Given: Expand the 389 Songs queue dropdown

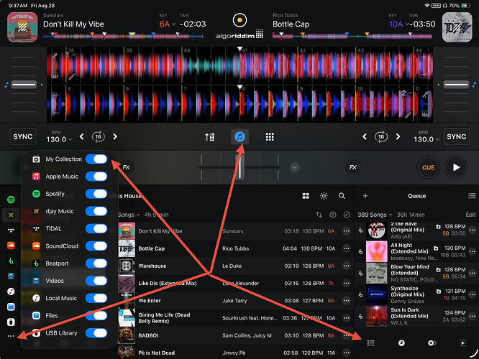Looking at the screenshot, I should click(375, 215).
